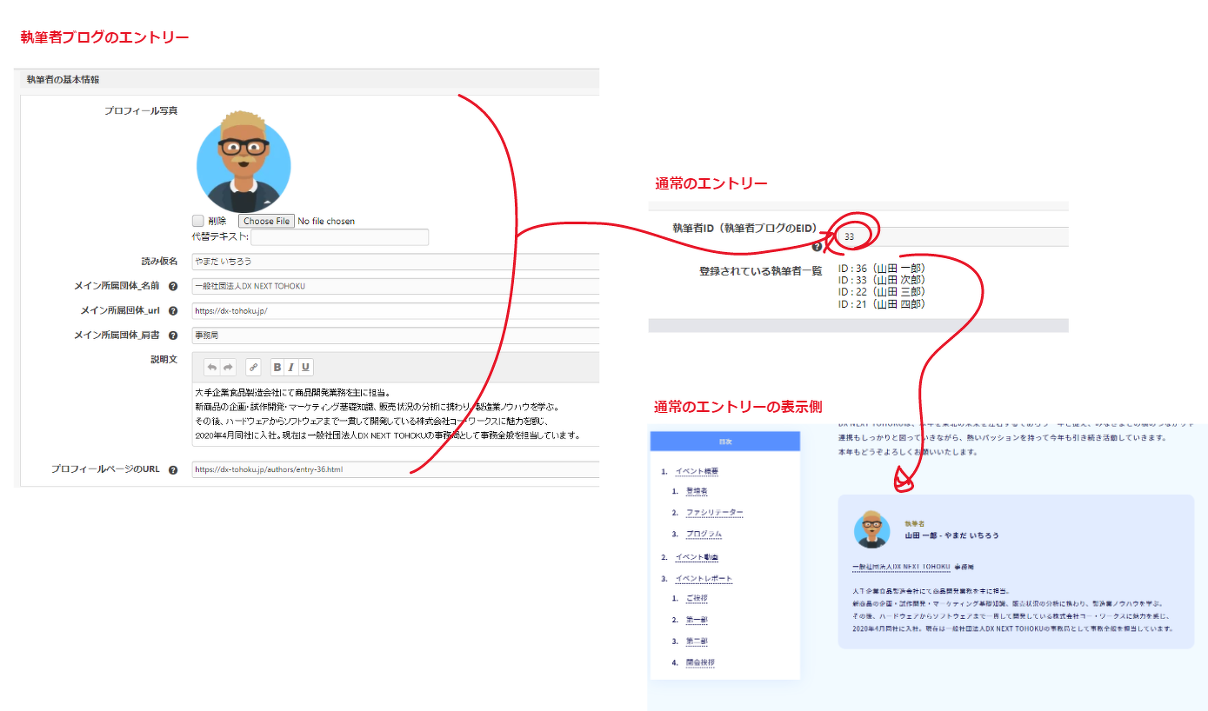Show help for メイン所属団体_名前 field
This screenshot has width=1208, height=711.
[x=173, y=286]
